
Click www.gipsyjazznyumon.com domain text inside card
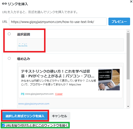pos(39,94)
